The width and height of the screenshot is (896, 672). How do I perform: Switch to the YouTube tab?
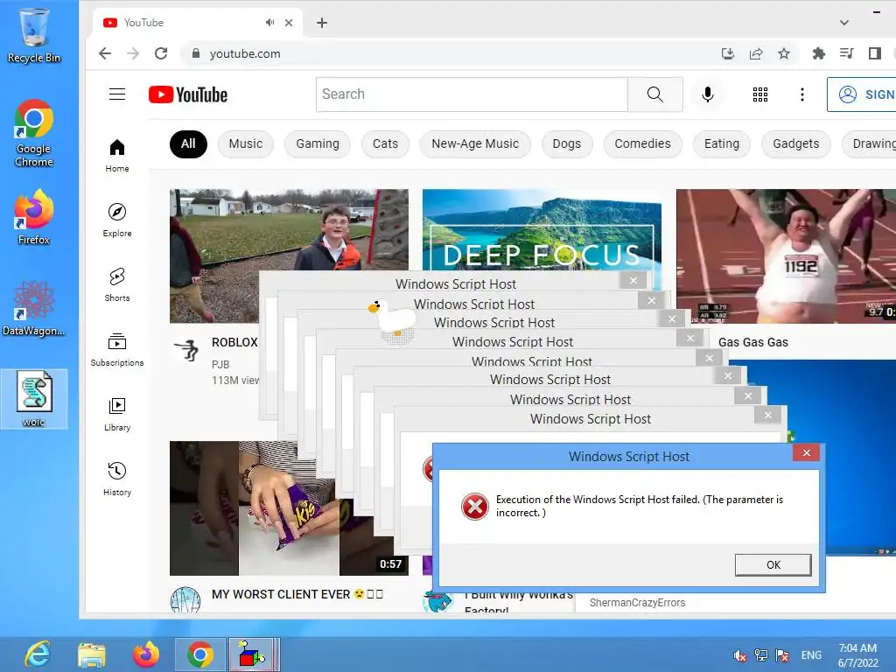click(197, 23)
